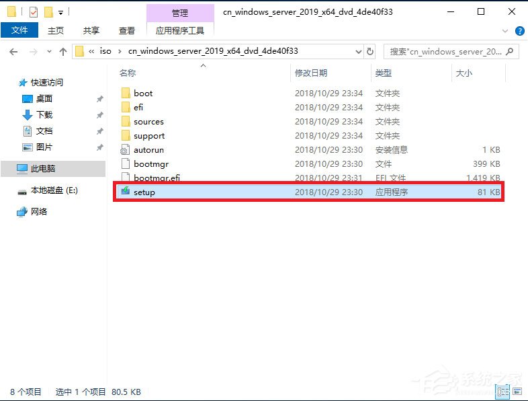The height and width of the screenshot is (401, 528).
Task: Select the bootmgr.efi file name
Action: 157,178
